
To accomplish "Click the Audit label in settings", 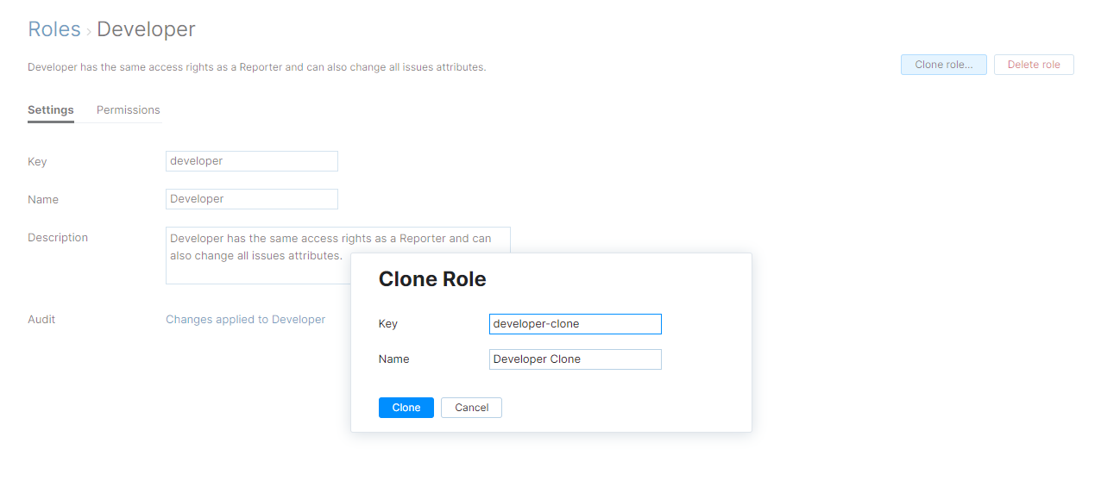I will click(41, 320).
